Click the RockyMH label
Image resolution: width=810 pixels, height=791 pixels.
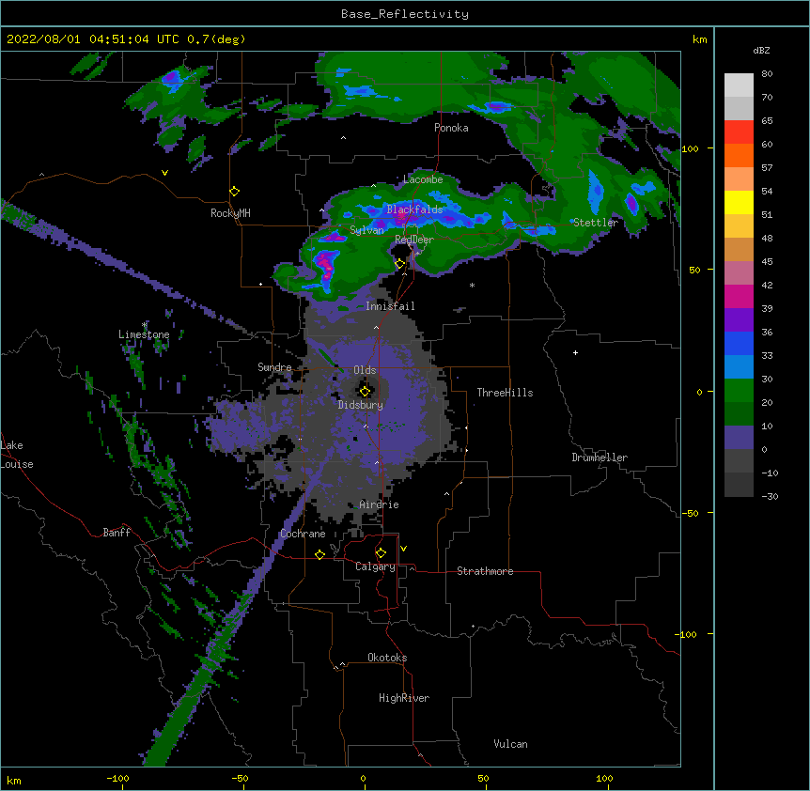click(x=230, y=213)
